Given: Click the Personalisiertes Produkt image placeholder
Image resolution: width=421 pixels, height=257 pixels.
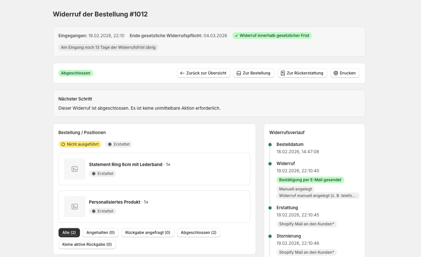Looking at the screenshot, I should [x=75, y=207].
